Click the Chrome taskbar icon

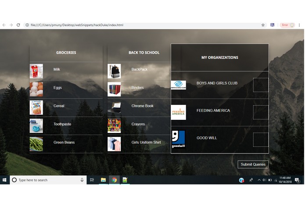pos(115,180)
